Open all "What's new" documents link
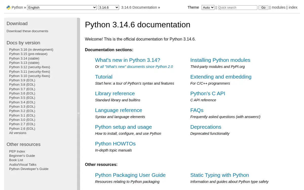The height and width of the screenshot is (190, 304). (136, 67)
